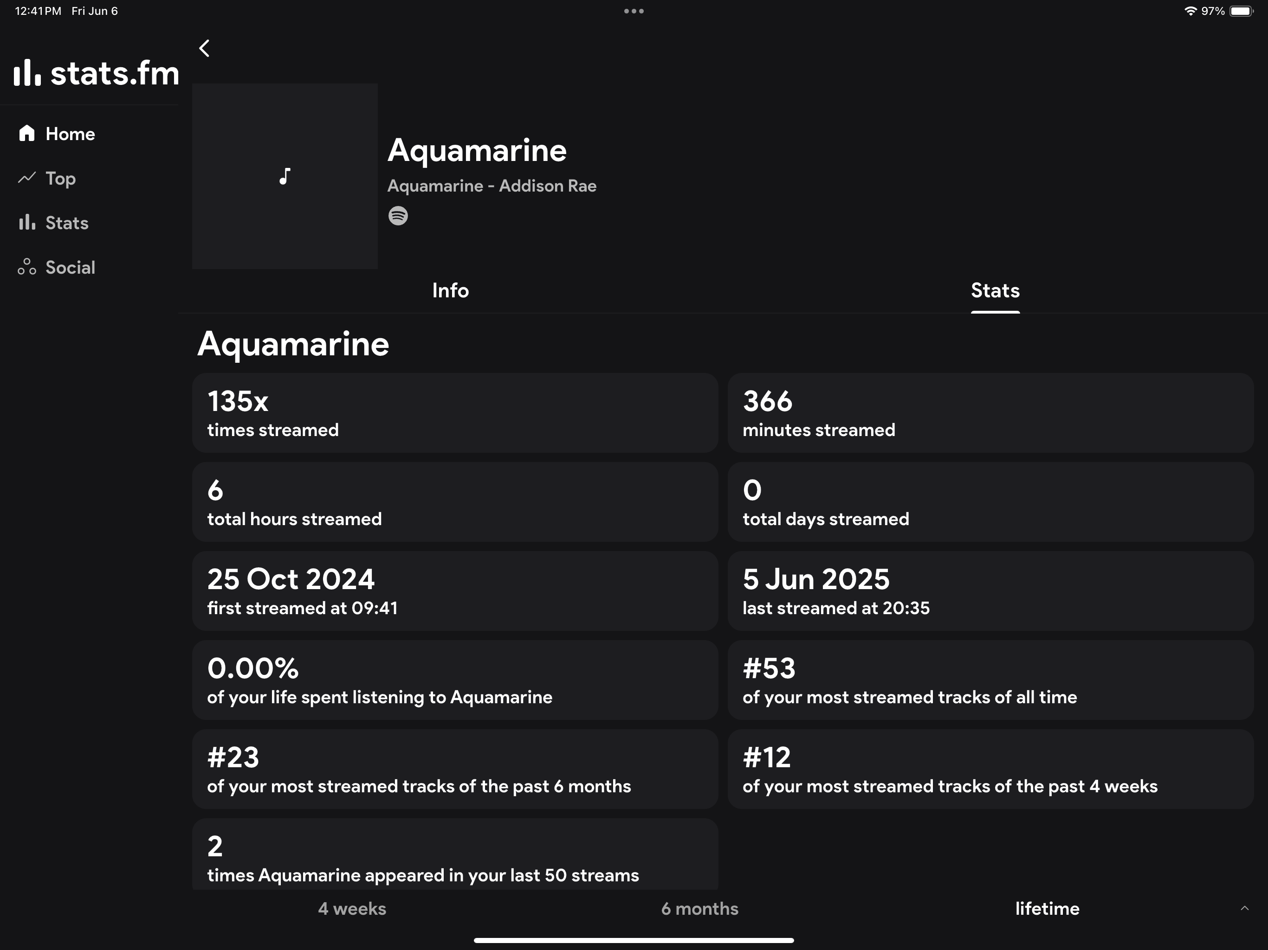Tap the 0 total days streamed card
1268x950 pixels.
pyautogui.click(x=990, y=502)
